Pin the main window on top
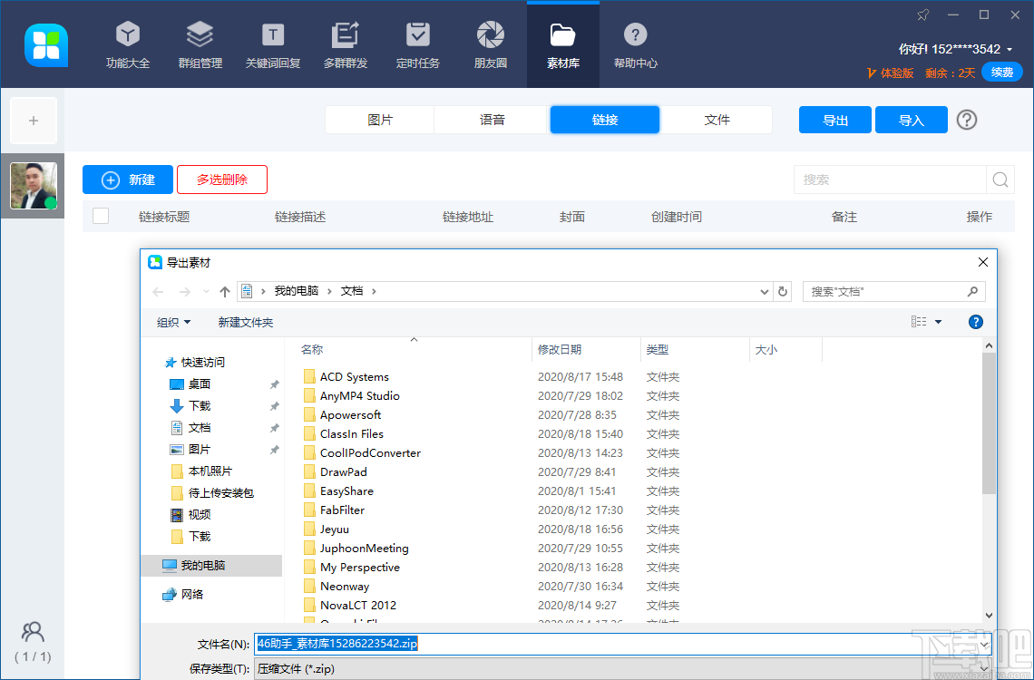 coord(922,15)
